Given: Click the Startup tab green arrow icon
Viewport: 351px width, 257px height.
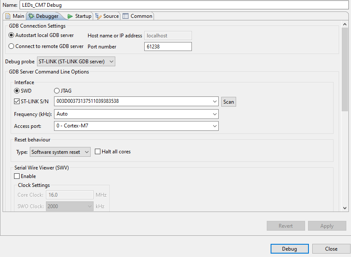Looking at the screenshot, I should coord(70,16).
